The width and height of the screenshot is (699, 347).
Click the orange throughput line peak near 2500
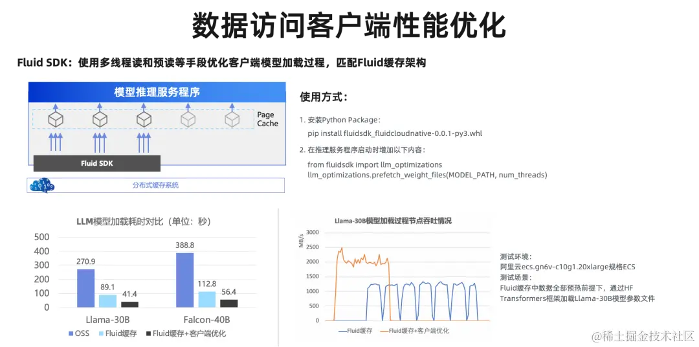342,249
